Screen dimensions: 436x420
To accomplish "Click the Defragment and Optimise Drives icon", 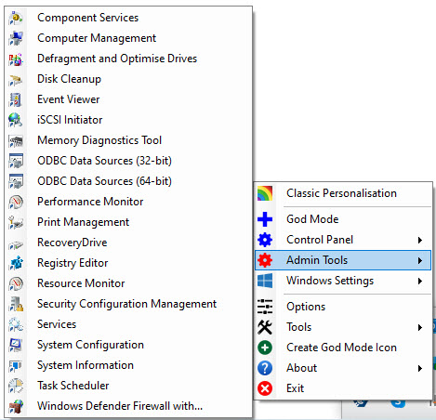I will pyautogui.click(x=16, y=59).
